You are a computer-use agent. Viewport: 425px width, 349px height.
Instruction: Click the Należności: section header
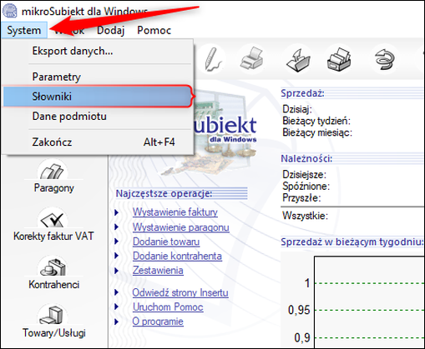[x=306, y=158]
